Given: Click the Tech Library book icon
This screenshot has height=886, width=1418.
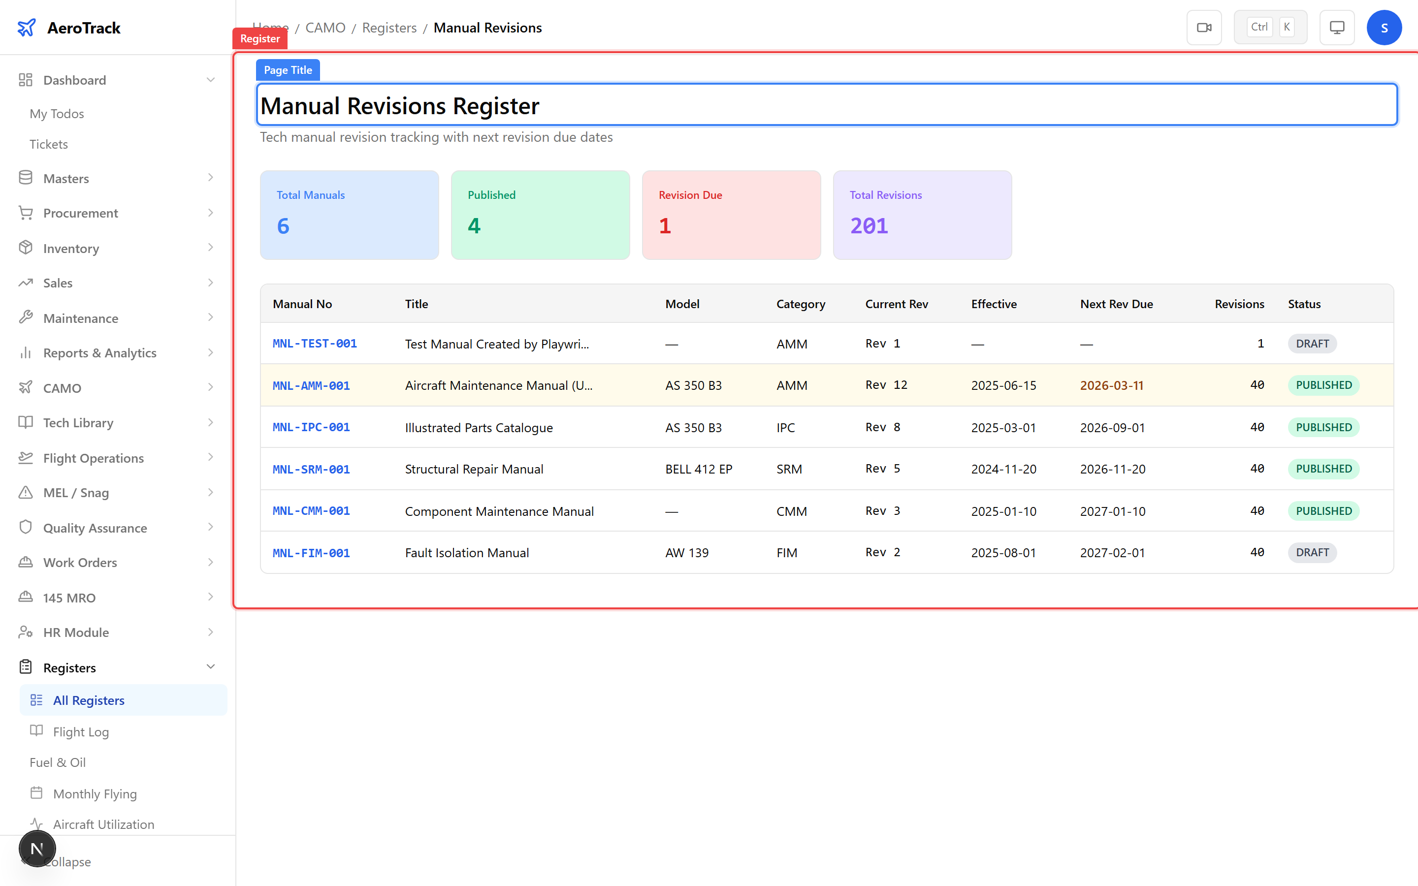Looking at the screenshot, I should tap(26, 422).
